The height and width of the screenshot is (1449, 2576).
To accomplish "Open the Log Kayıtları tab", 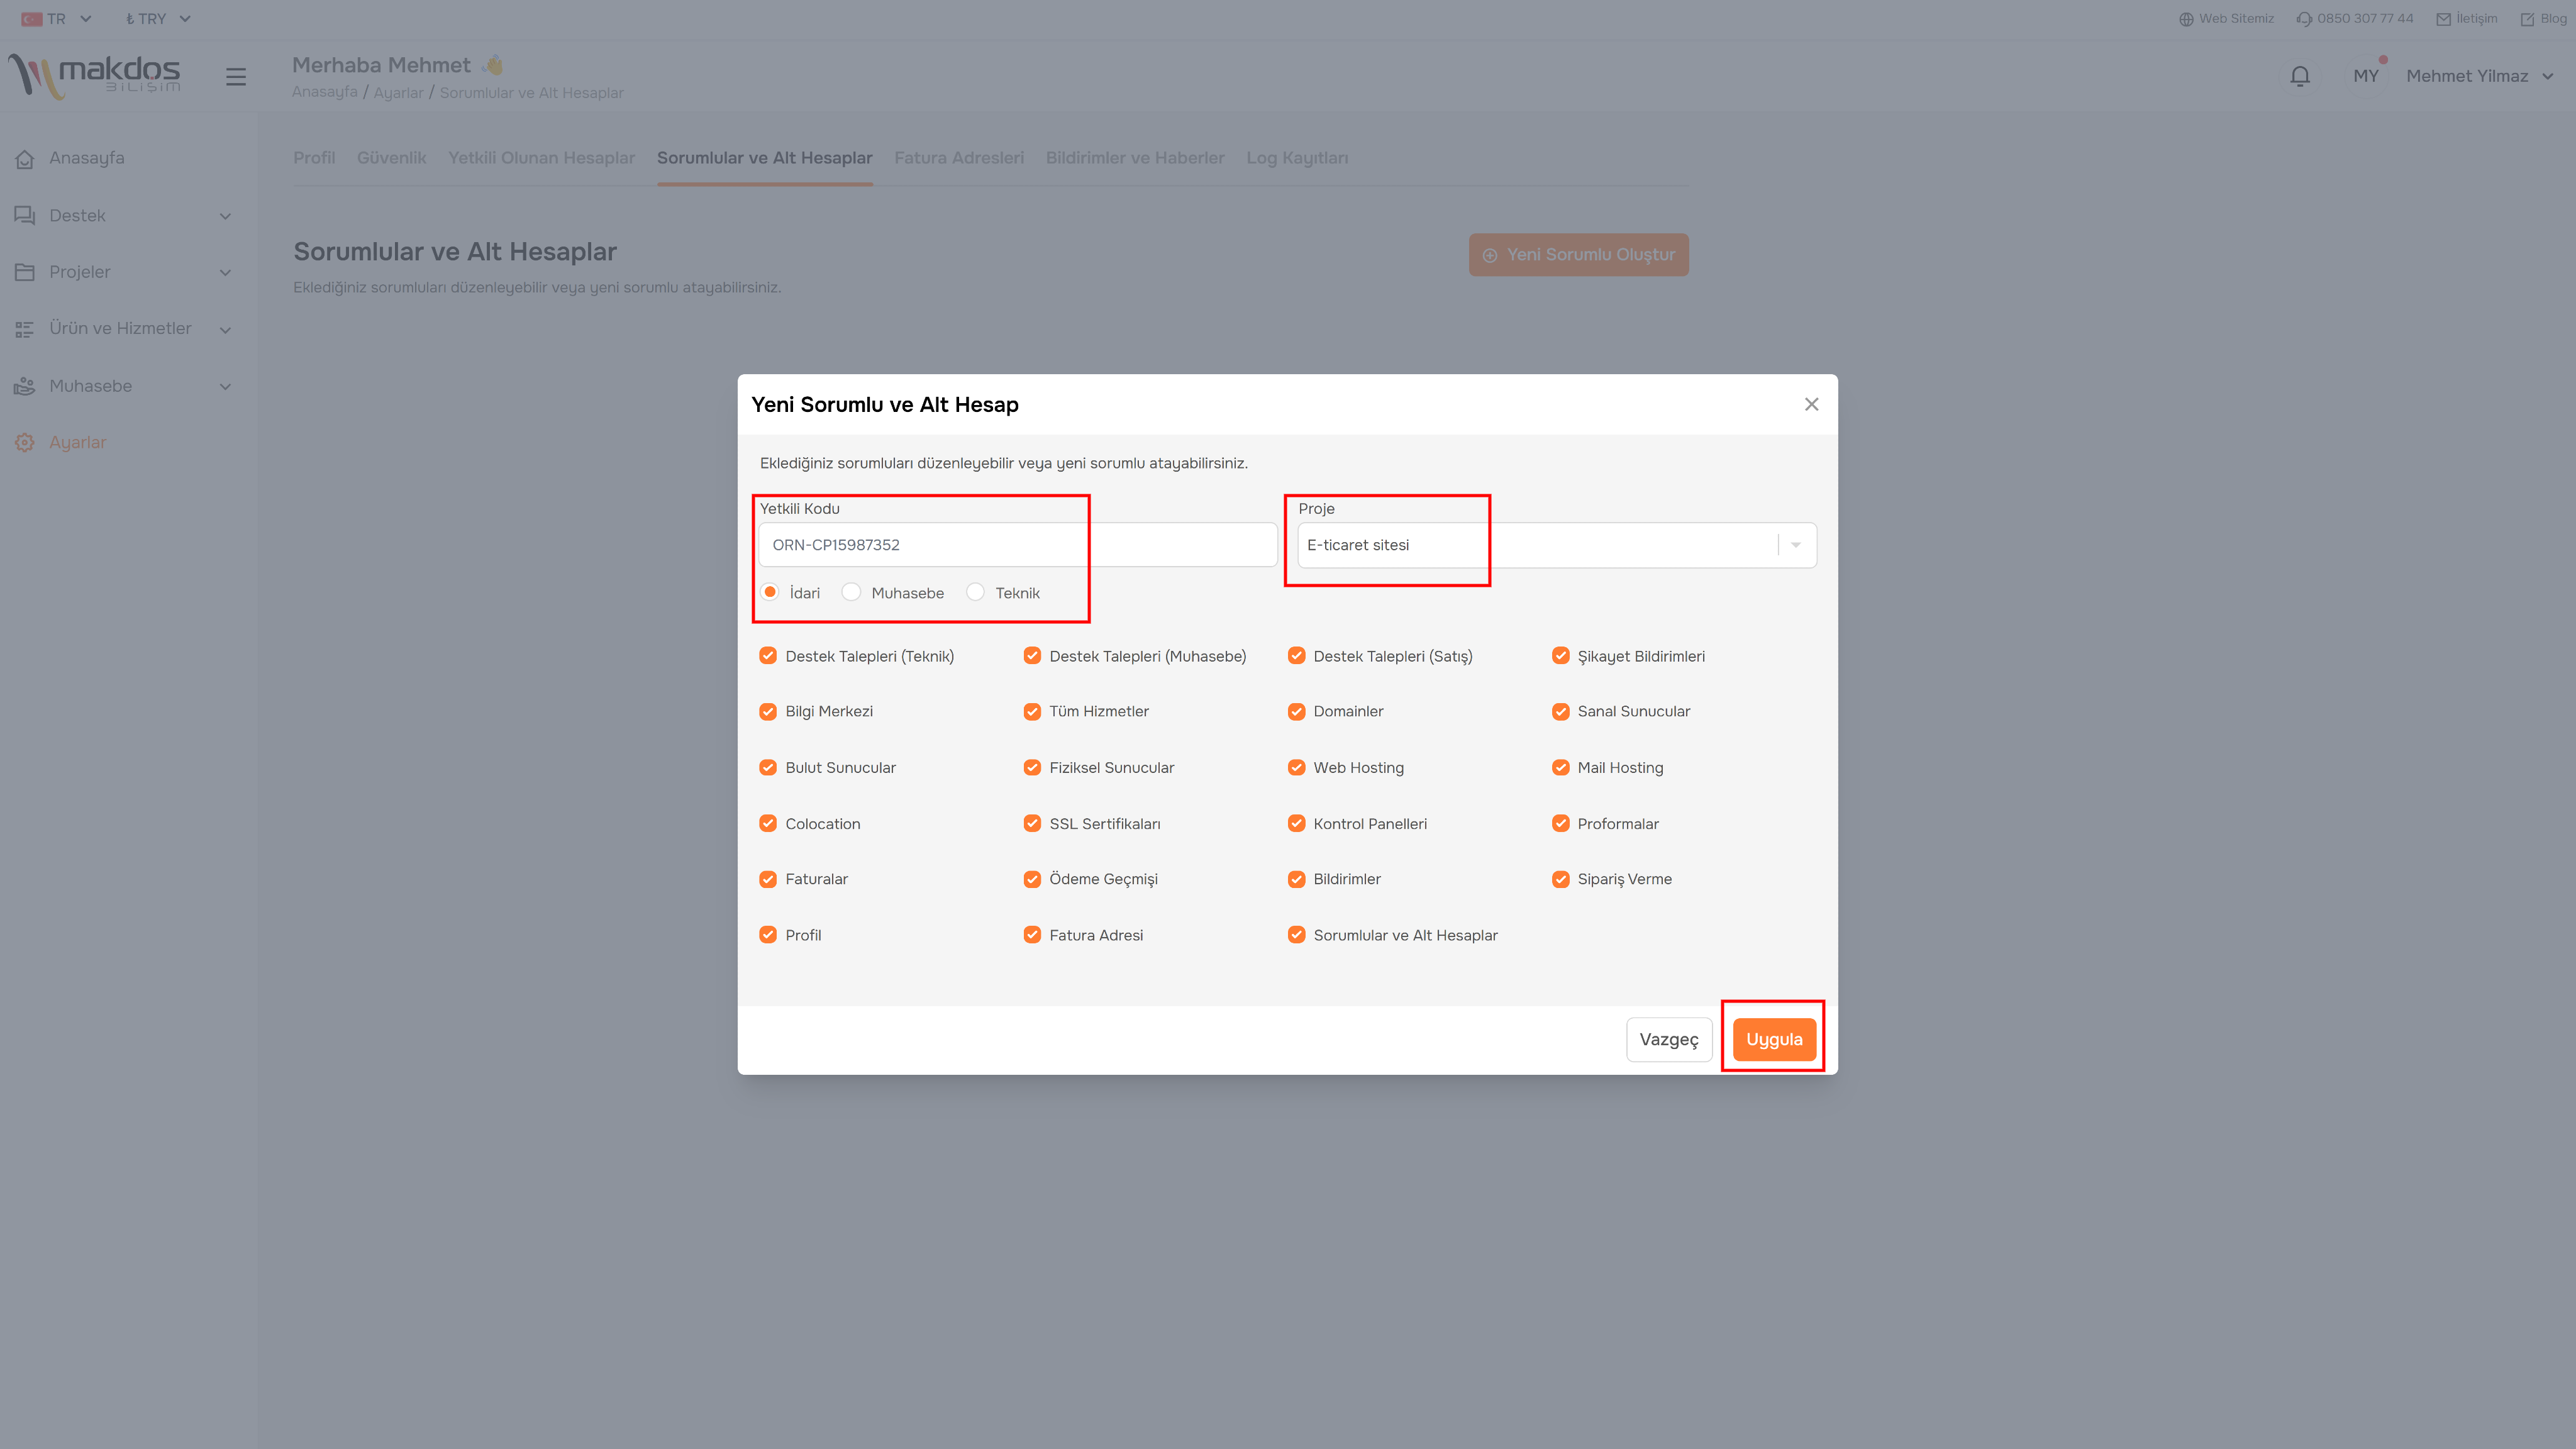I will [x=1297, y=158].
